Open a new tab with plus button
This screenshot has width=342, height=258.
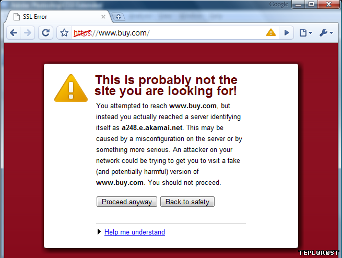tap(119, 17)
